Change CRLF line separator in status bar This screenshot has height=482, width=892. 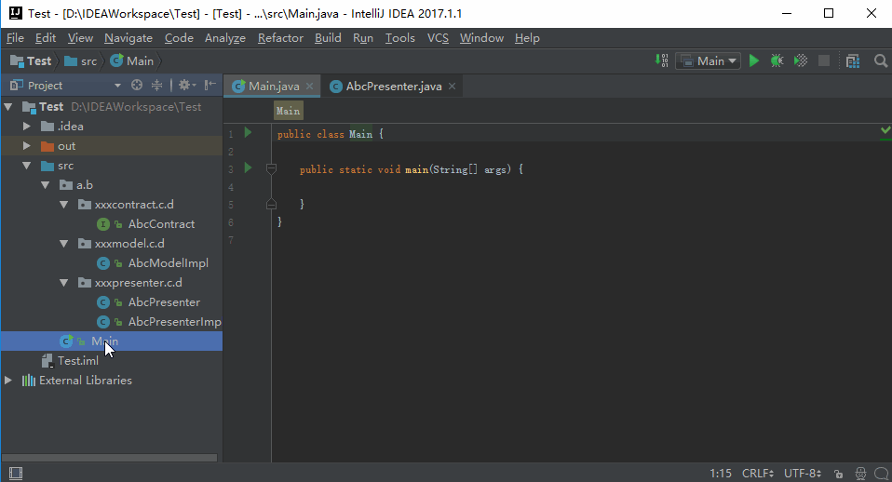point(758,474)
